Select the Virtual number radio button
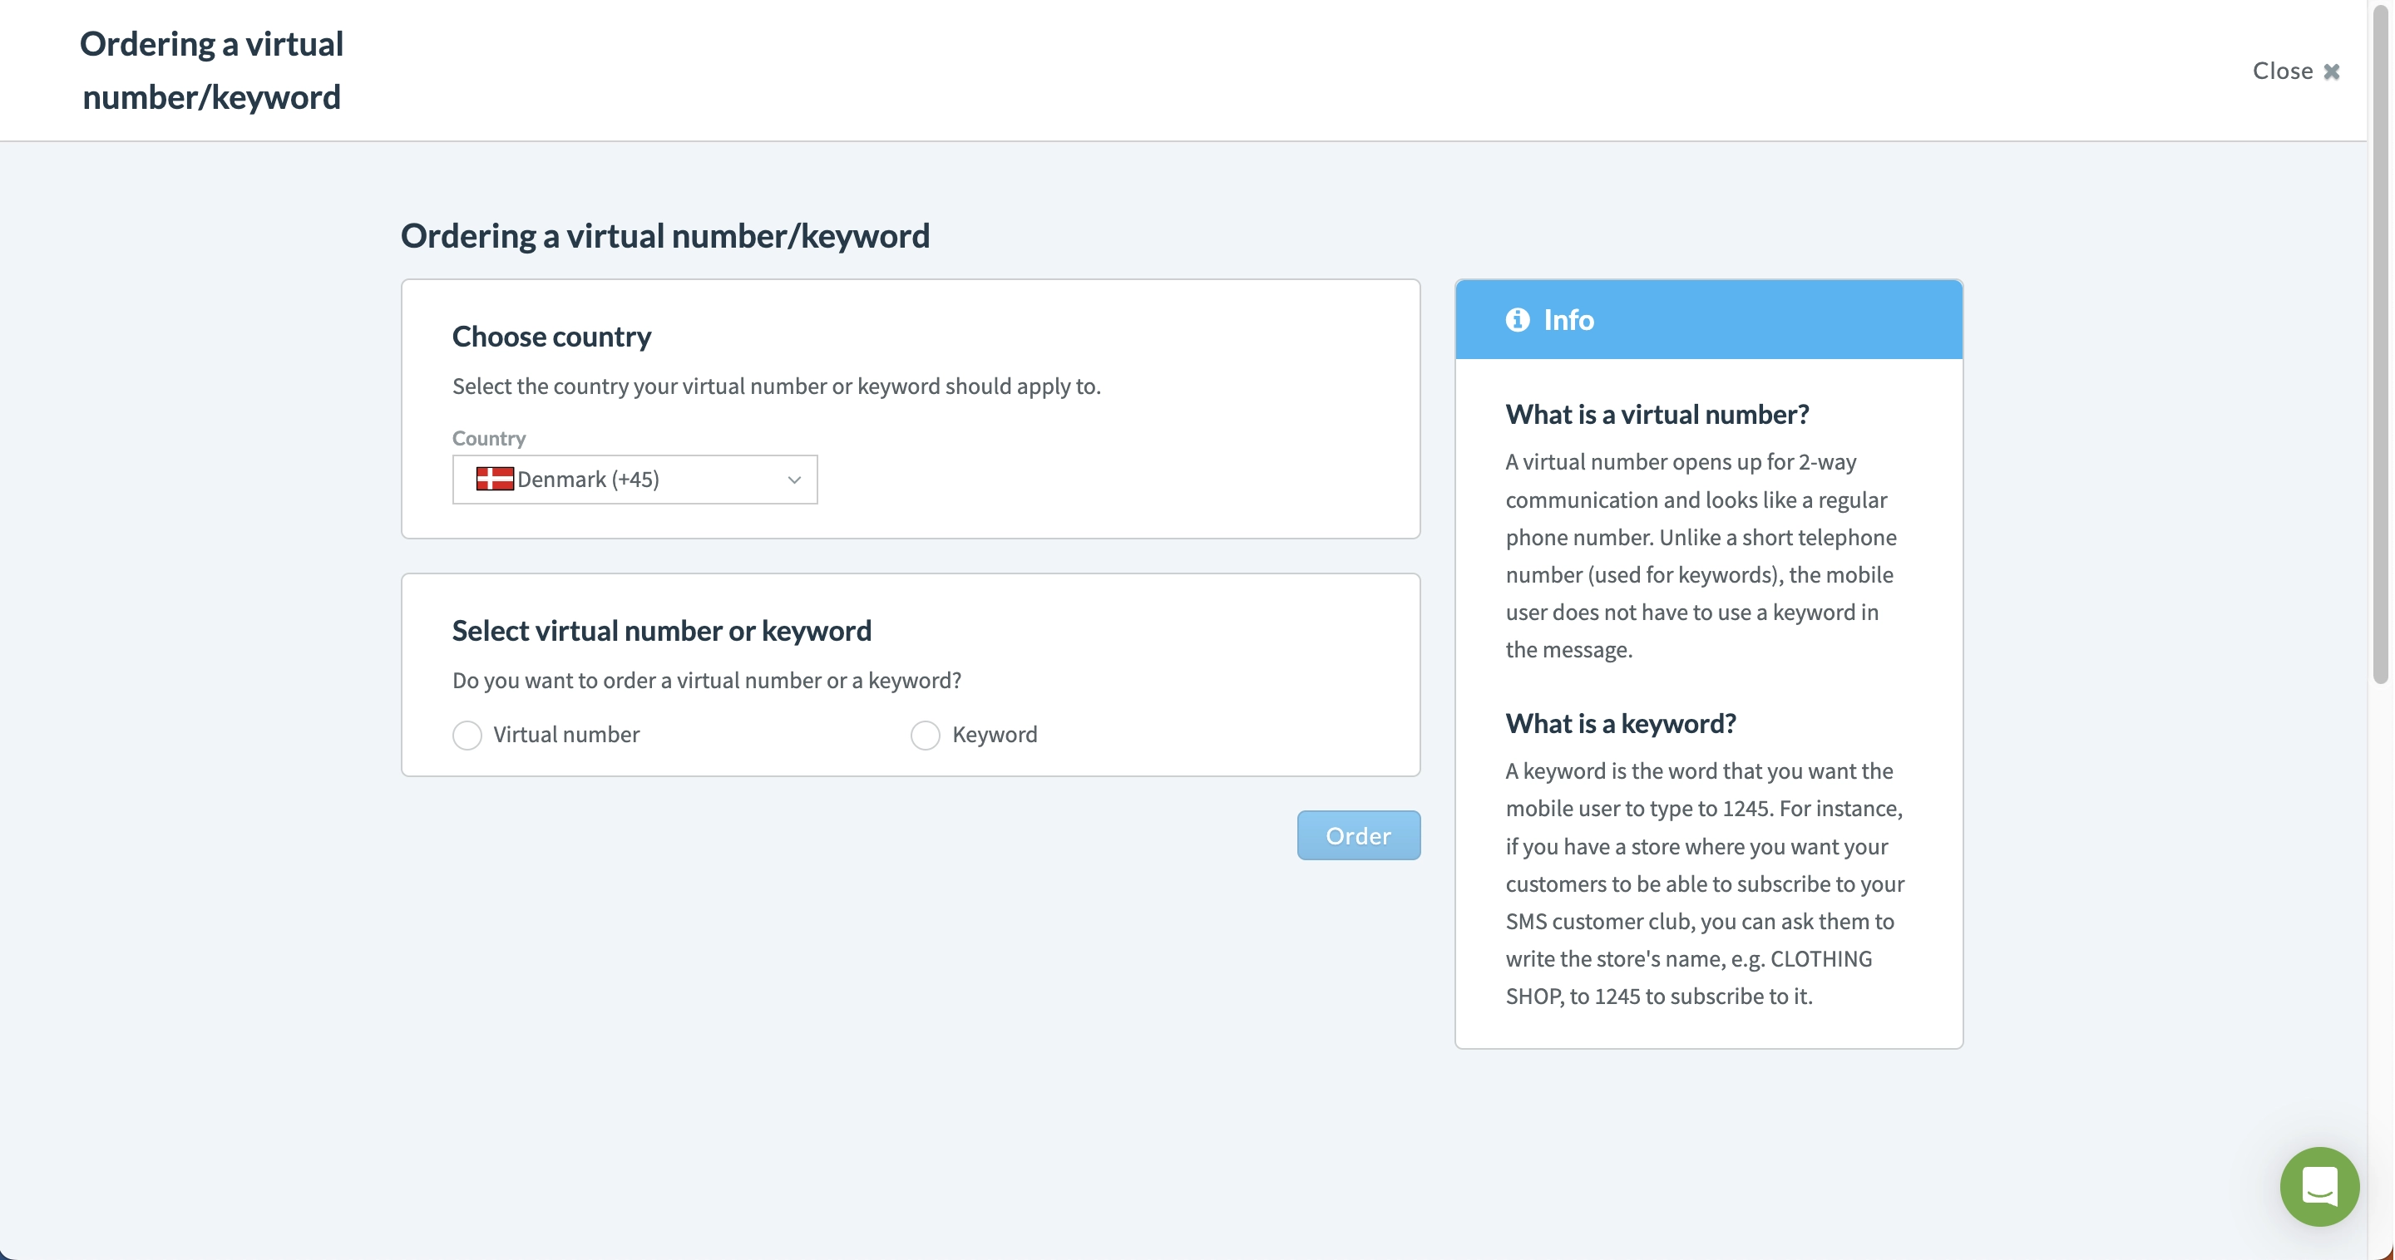This screenshot has width=2395, height=1260. click(x=466, y=733)
